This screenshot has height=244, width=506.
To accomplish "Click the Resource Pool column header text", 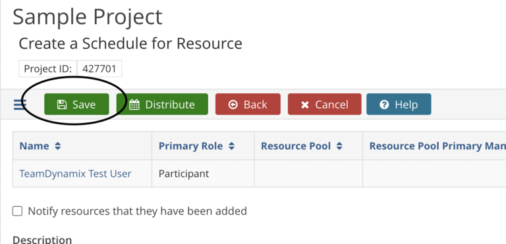I will (296, 146).
